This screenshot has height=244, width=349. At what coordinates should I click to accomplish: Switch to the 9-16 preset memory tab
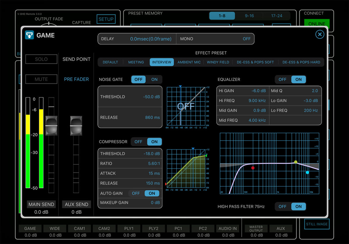tap(249, 16)
